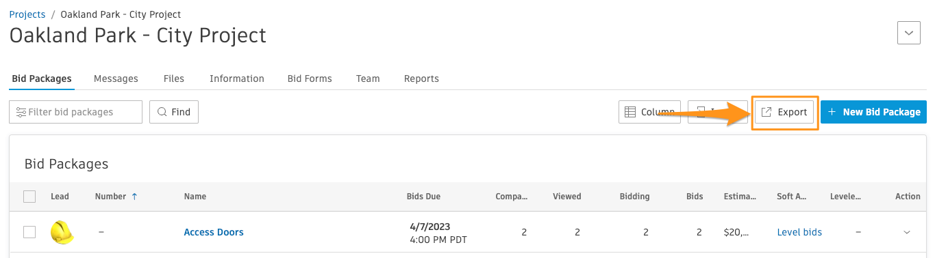Go to Projects breadcrumb link
The height and width of the screenshot is (258, 935).
(x=27, y=14)
